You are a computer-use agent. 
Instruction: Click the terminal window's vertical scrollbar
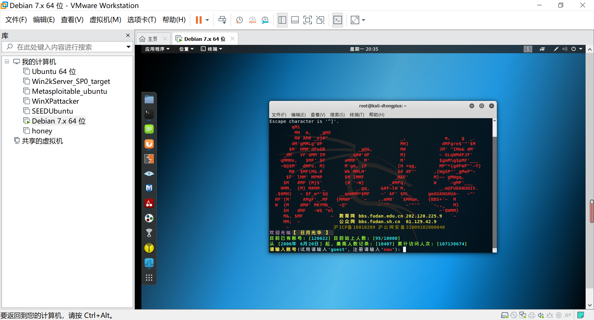[x=494, y=185]
